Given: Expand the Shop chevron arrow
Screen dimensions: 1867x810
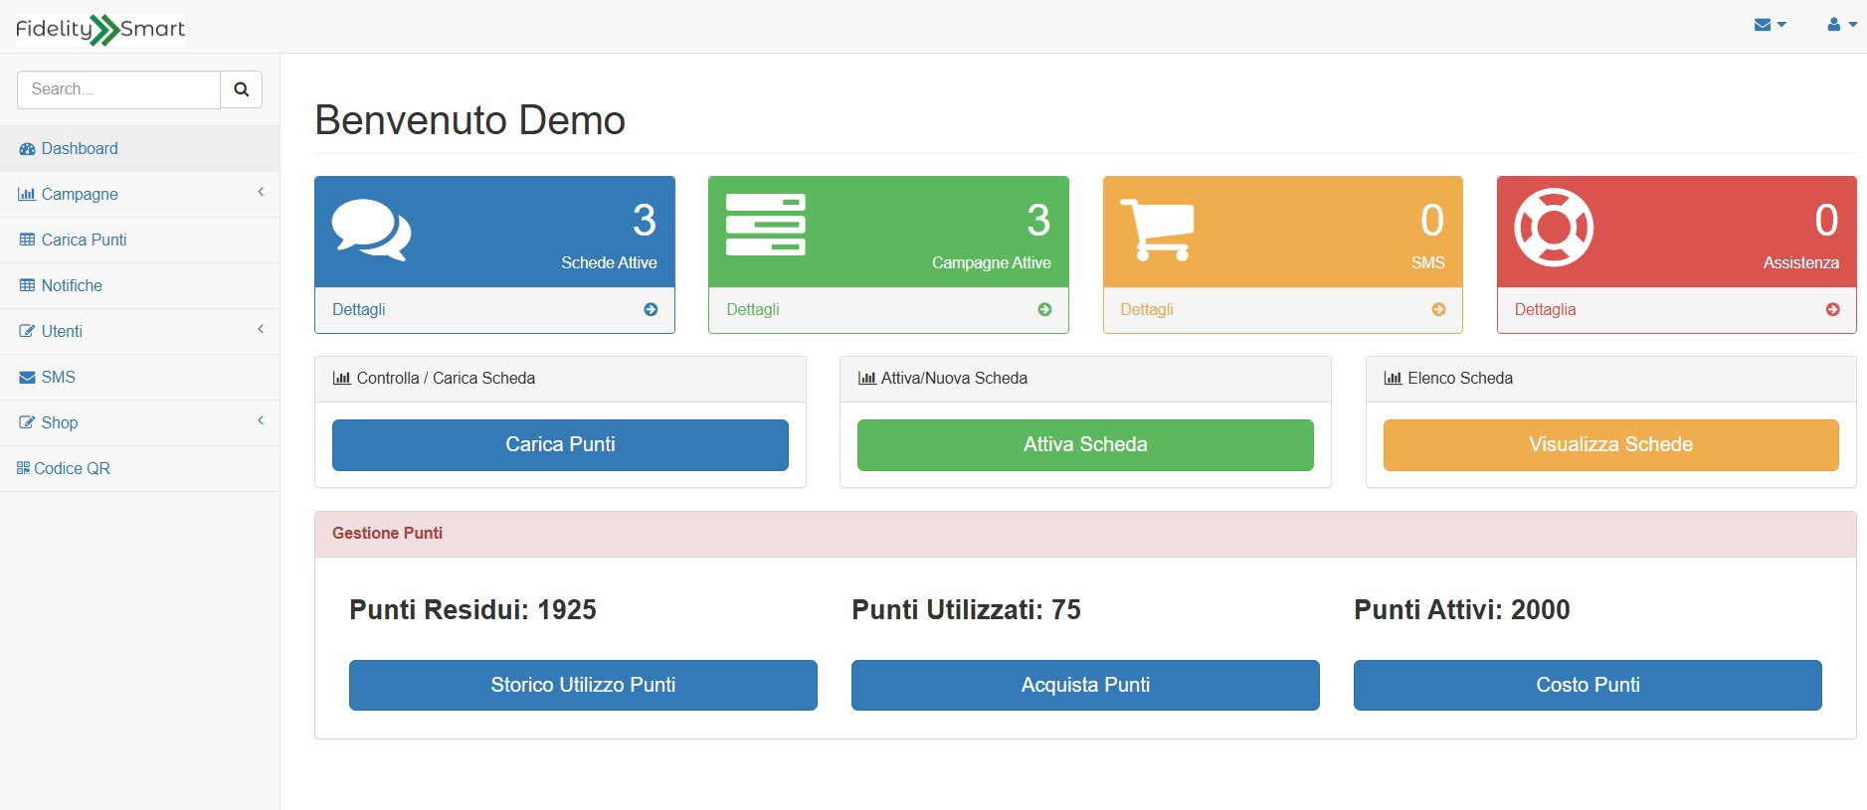Looking at the screenshot, I should (261, 421).
